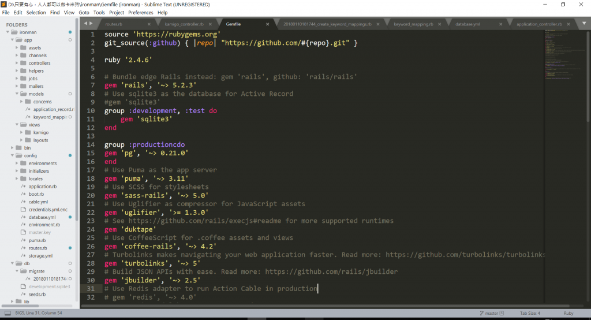Open credentials.yml.enc in the sidebar

(x=48, y=210)
